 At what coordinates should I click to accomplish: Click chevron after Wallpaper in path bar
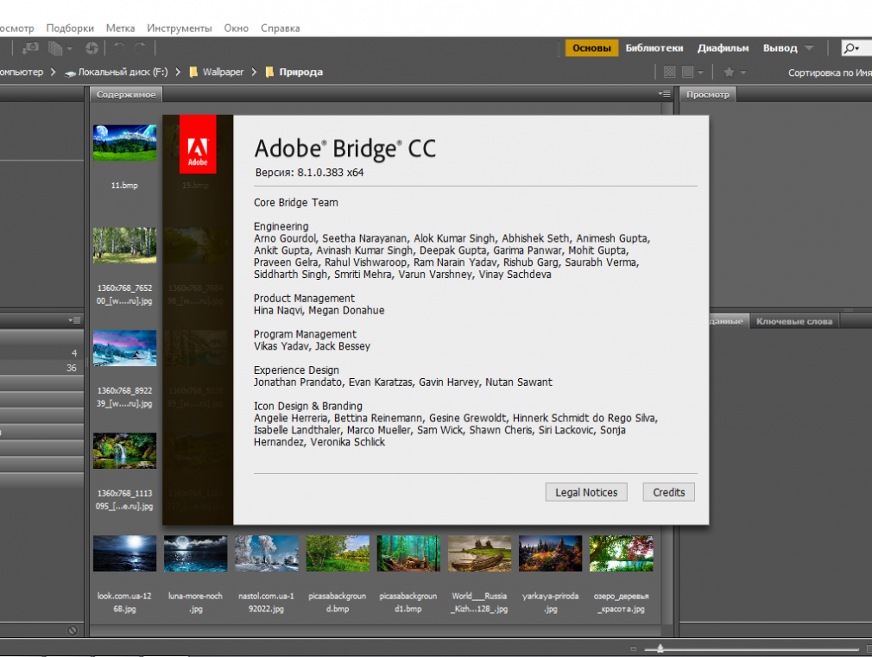point(254,72)
